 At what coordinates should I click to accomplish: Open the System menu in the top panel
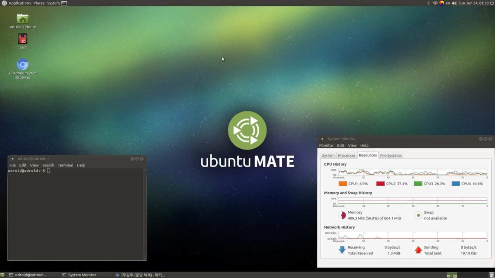(x=53, y=3)
